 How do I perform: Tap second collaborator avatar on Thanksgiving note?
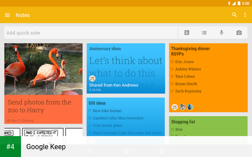coord(182,107)
